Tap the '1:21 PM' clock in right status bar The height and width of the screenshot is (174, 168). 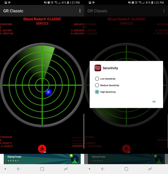tap(159, 3)
